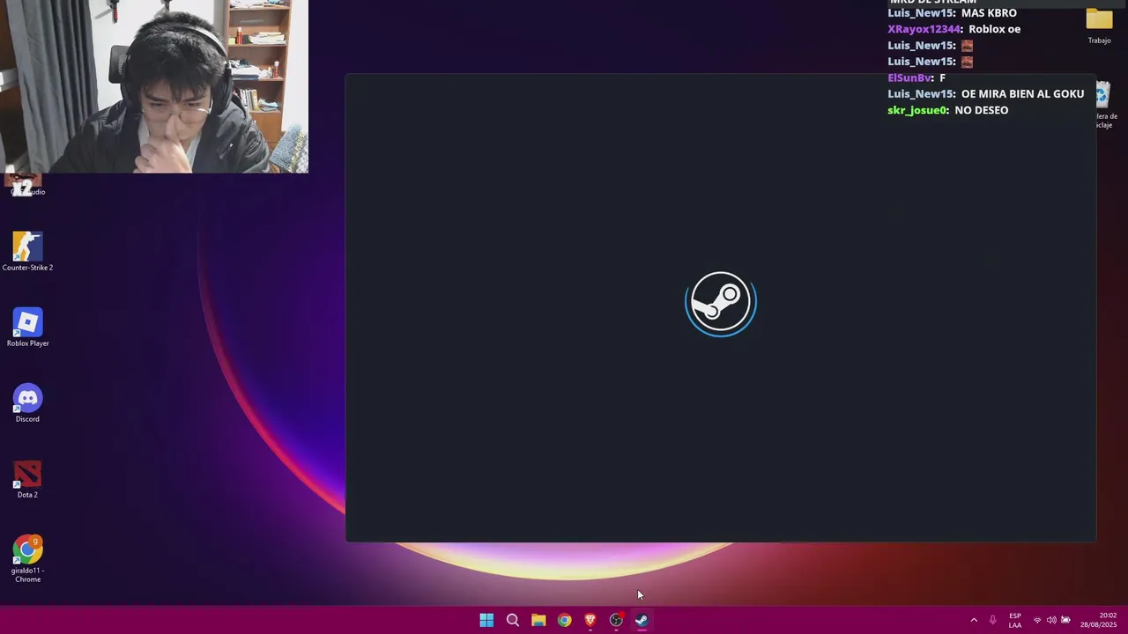The height and width of the screenshot is (634, 1128).
Task: Open the giraldo11 - Chrome shortcut
Action: pyautogui.click(x=27, y=558)
